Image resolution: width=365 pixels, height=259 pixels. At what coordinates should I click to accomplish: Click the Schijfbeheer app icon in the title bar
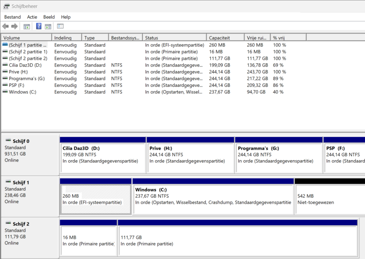click(7, 6)
